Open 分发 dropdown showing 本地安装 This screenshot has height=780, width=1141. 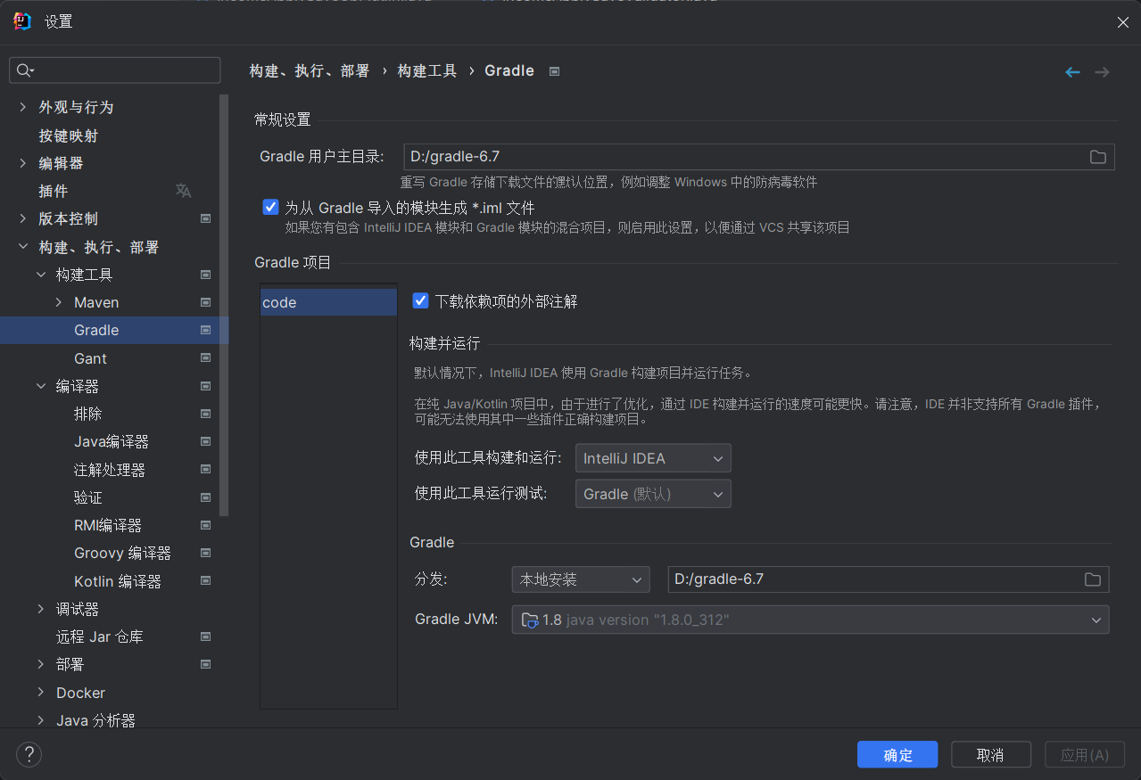point(581,579)
